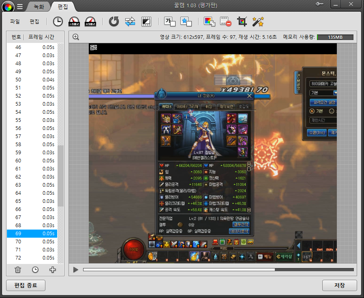The width and height of the screenshot is (364, 298).
Task: Click the 저장 button
Action: pyautogui.click(x=339, y=285)
